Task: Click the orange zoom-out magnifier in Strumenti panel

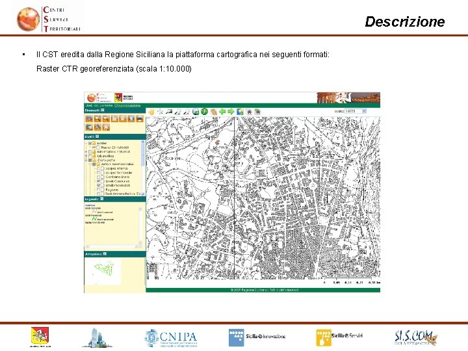Action: [106, 118]
